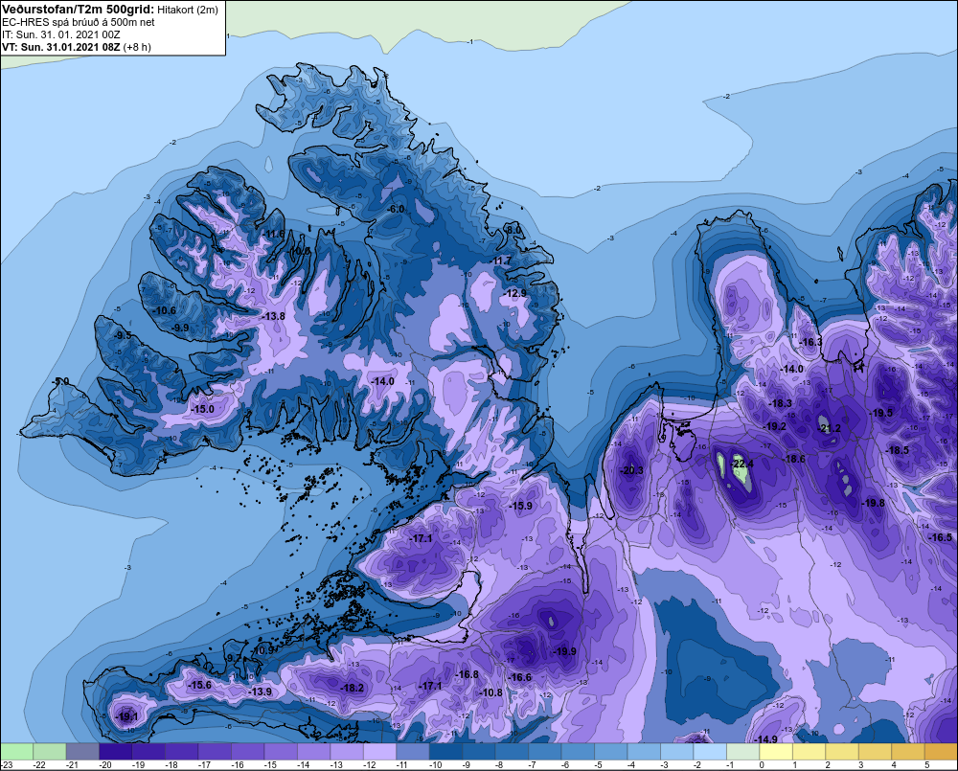Choose the pale green legend swatch labeled -1
Image resolution: width=958 pixels, height=771 pixels.
743,751
